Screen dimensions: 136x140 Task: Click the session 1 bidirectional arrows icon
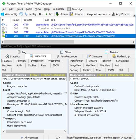[3, 24]
